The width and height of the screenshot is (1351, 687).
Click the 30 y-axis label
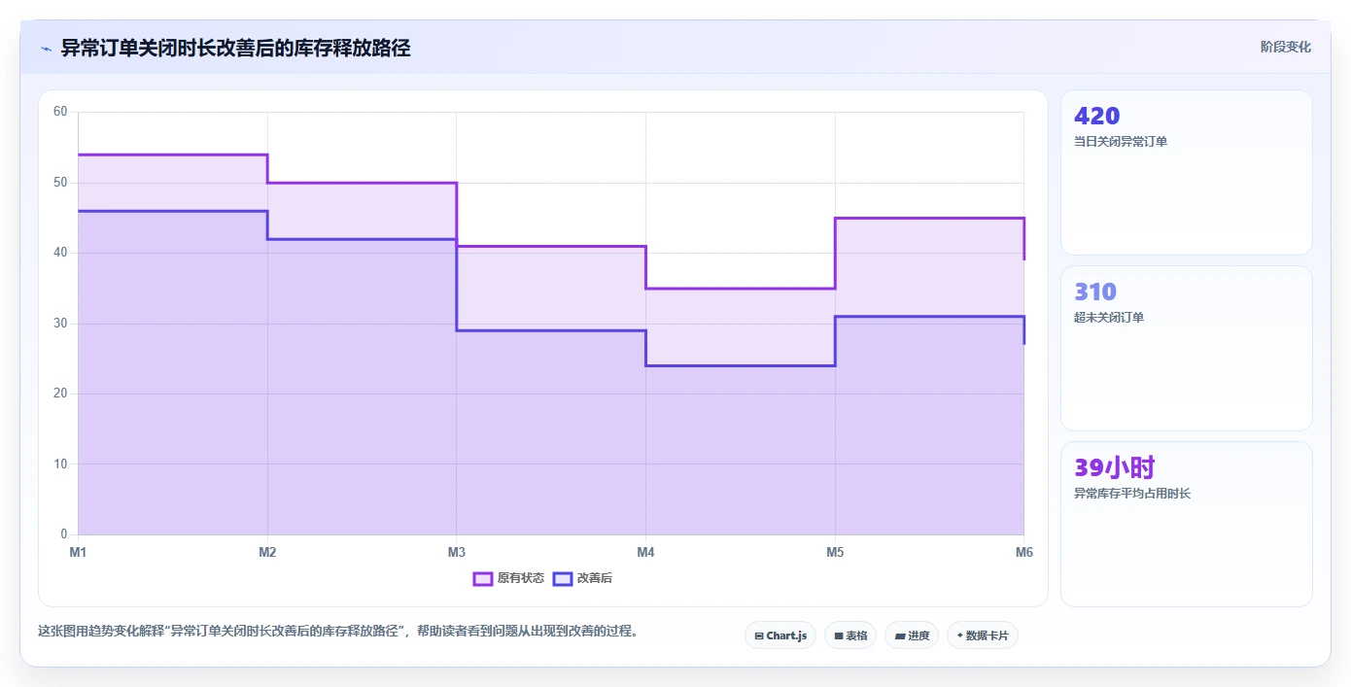60,324
